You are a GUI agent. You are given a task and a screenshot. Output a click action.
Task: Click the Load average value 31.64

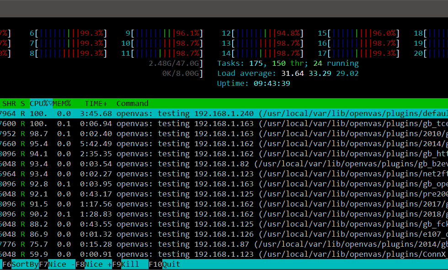293,74
